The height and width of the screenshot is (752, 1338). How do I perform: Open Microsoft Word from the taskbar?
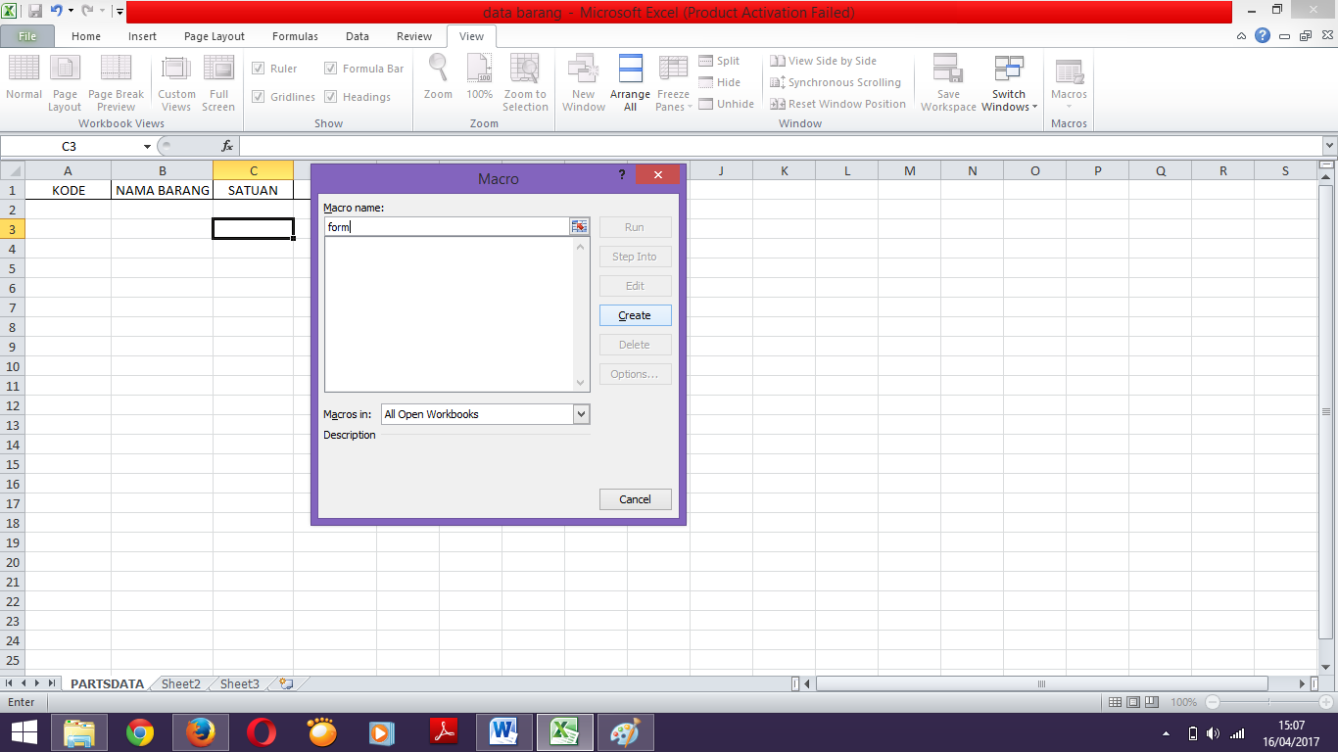[x=503, y=731]
